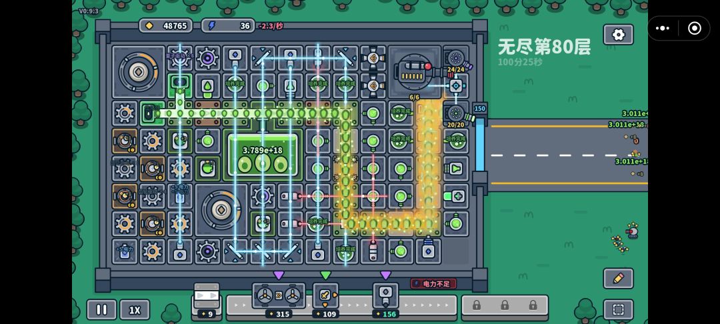Viewport: 720px width, 324px height.
Task: Select the conveyor belt item costing 9
Action: pyautogui.click(x=206, y=296)
